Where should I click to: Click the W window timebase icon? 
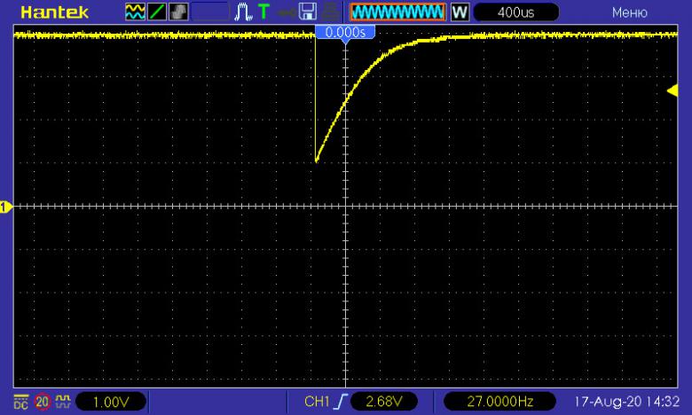[460, 12]
